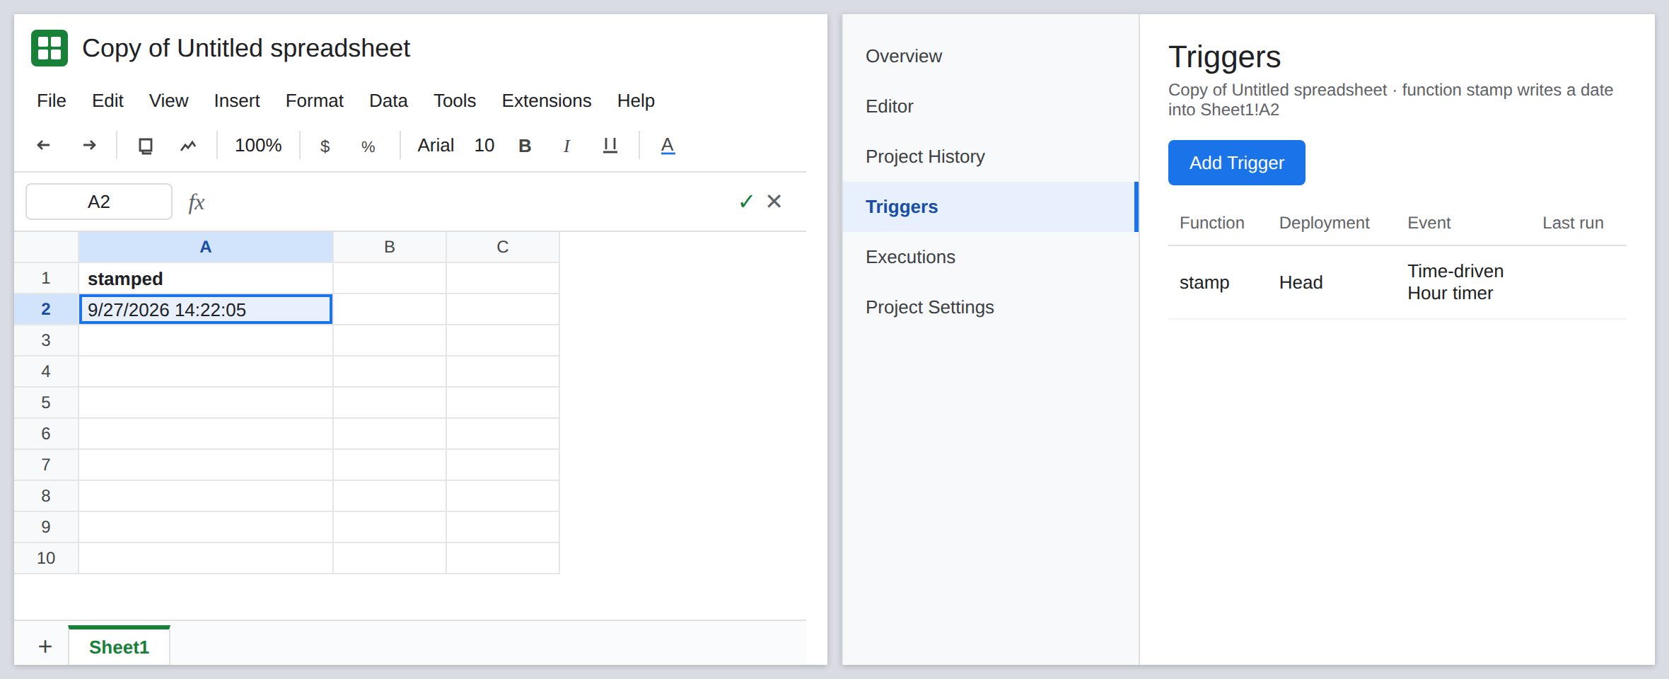Format as percent with % icon
Image resolution: width=1669 pixels, height=679 pixels.
pyautogui.click(x=368, y=146)
